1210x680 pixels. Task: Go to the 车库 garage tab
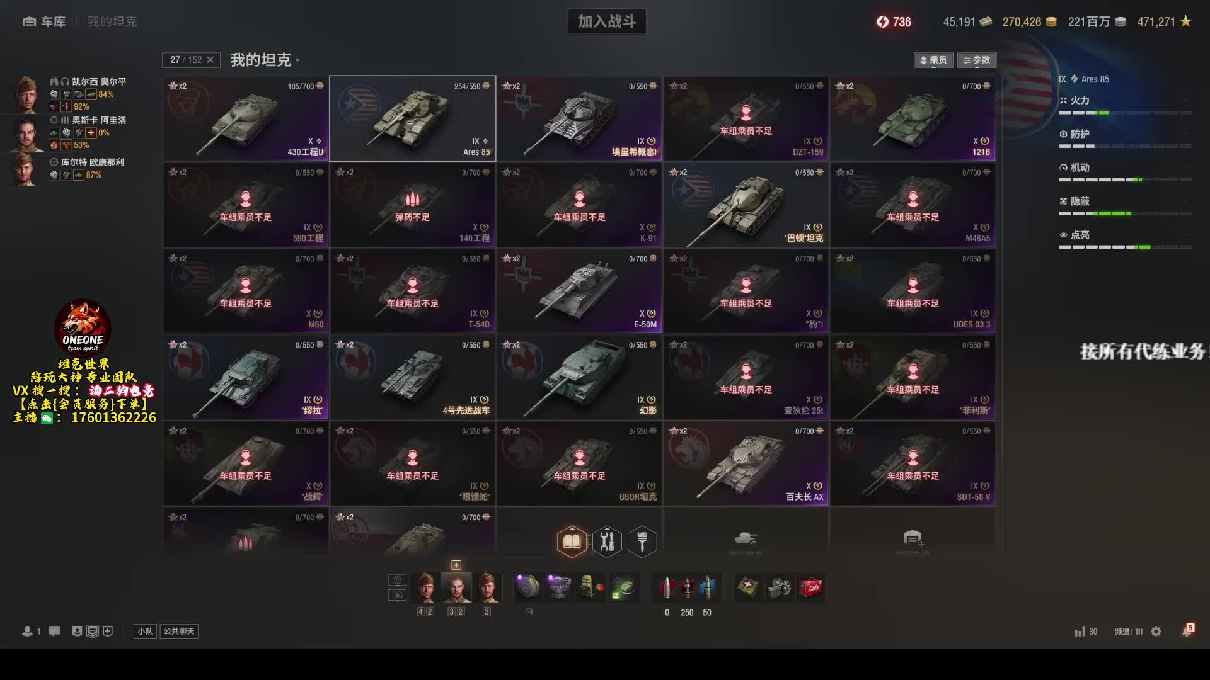tap(44, 21)
